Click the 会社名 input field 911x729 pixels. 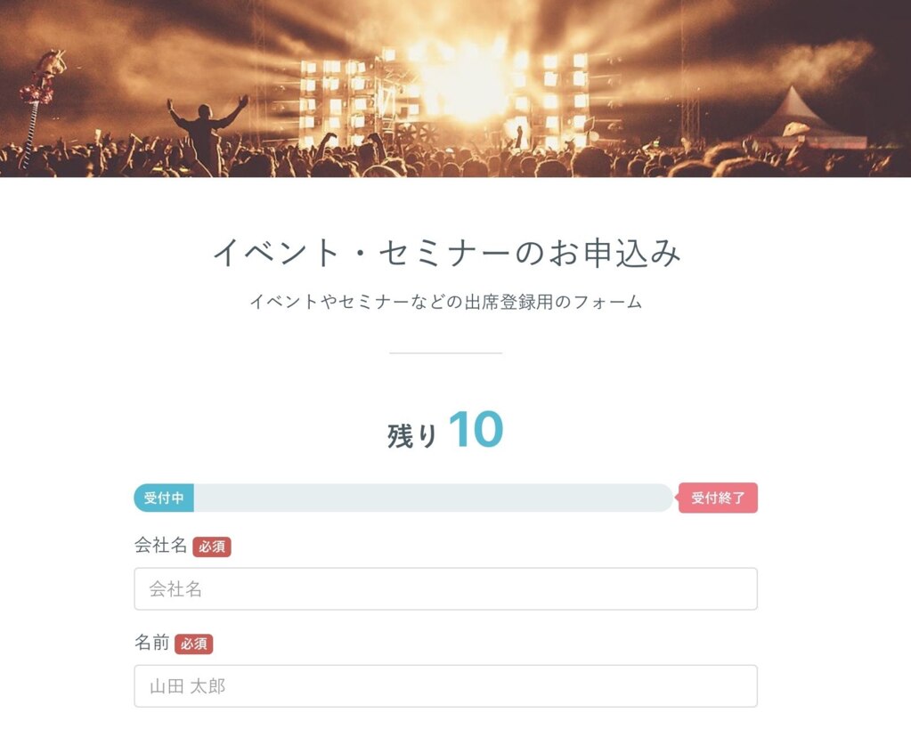tap(445, 589)
